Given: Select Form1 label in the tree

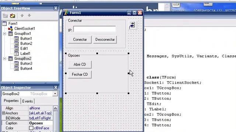Looking at the screenshot, I should click(x=13, y=23).
